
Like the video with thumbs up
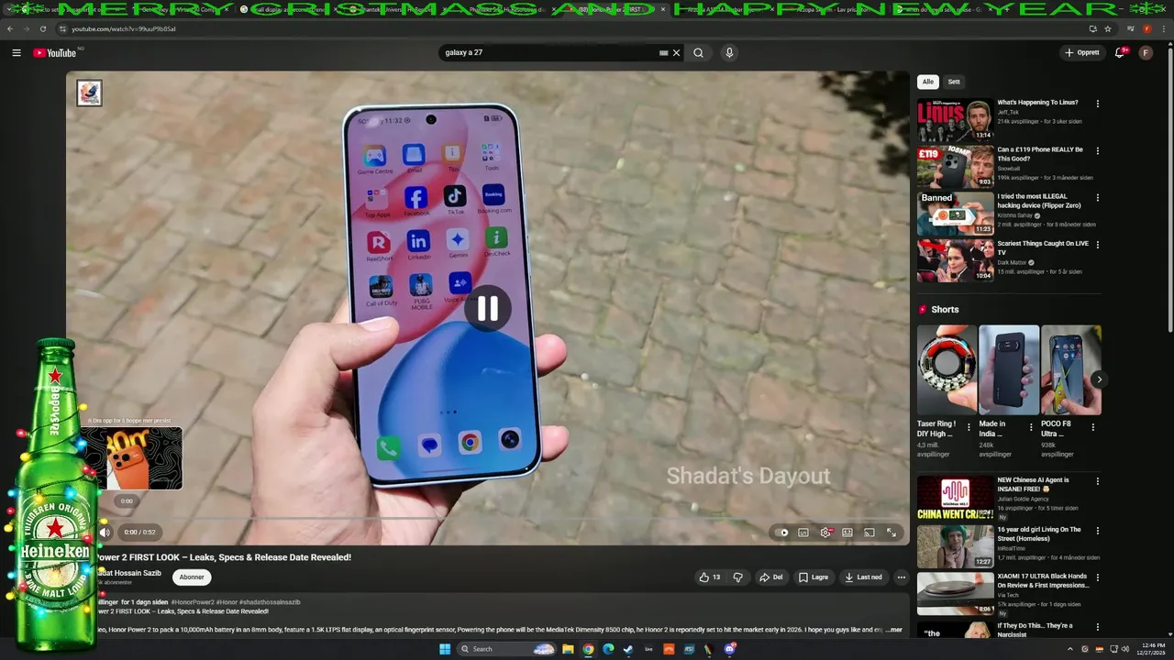710,577
